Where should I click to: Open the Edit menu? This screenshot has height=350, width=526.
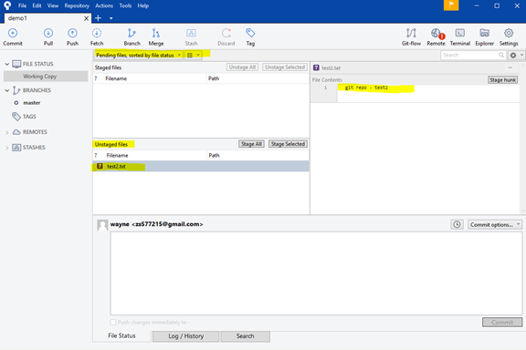[x=37, y=5]
